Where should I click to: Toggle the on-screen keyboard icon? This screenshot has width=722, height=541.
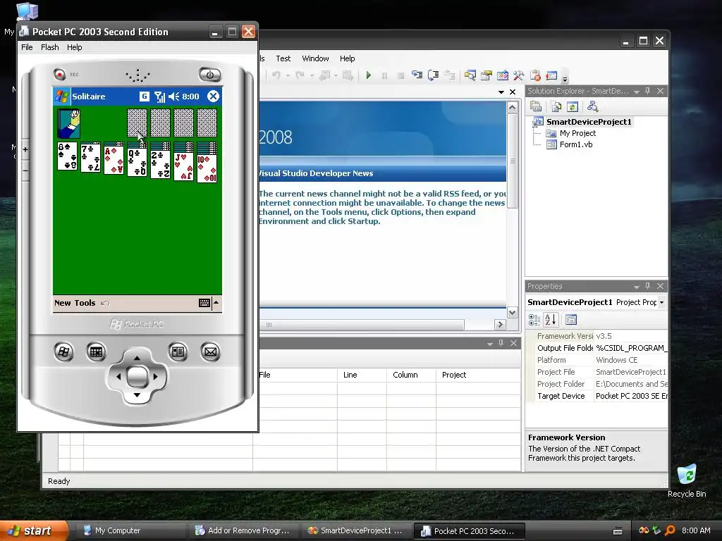point(204,303)
